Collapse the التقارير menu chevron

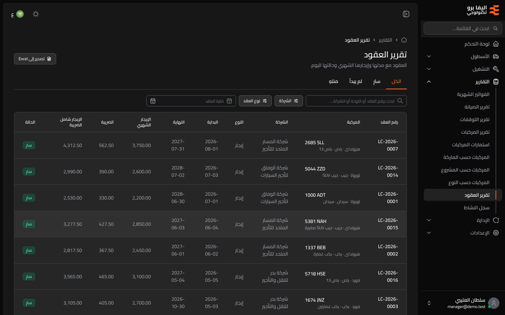tap(429, 82)
